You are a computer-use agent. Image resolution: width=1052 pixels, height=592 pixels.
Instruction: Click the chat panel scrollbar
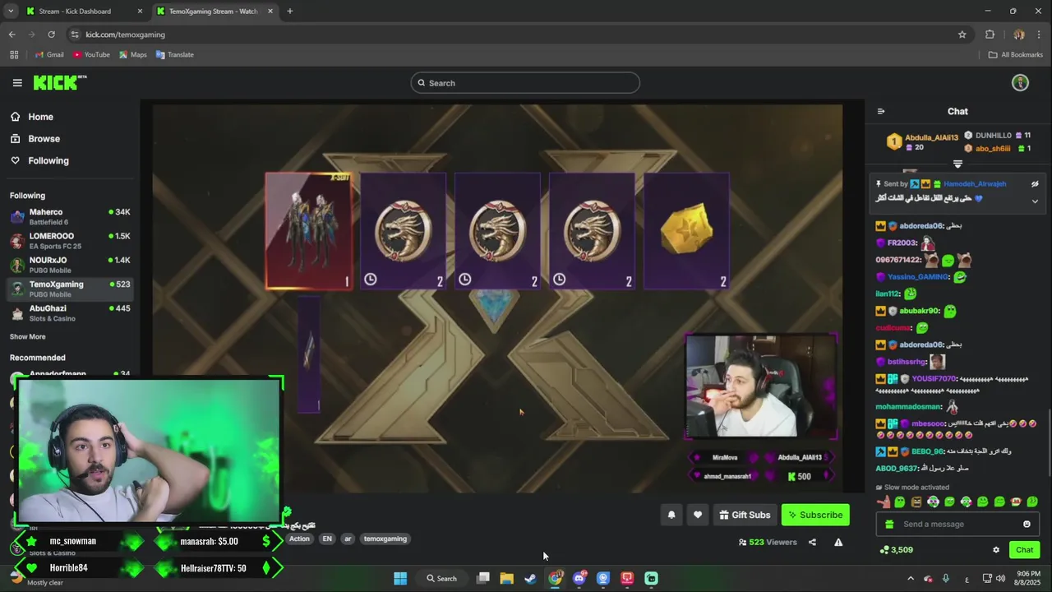(x=1048, y=442)
